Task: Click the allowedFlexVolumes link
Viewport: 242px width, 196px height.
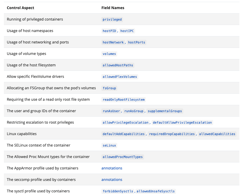Action: 120,77
